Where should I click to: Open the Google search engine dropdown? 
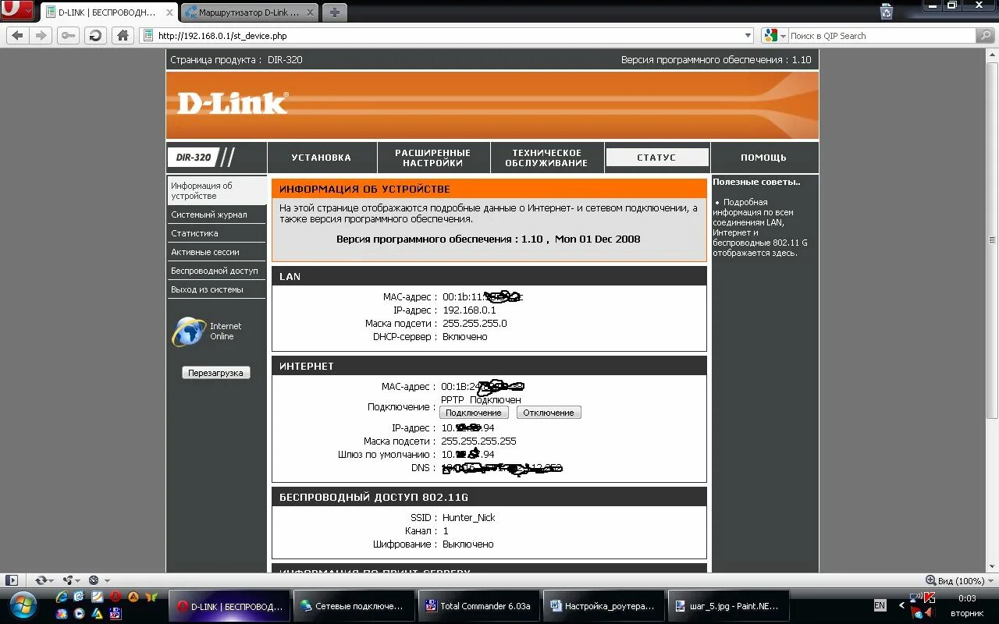click(773, 35)
